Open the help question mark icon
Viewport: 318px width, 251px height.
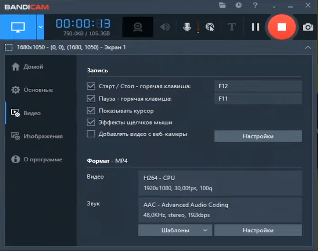[255, 5]
